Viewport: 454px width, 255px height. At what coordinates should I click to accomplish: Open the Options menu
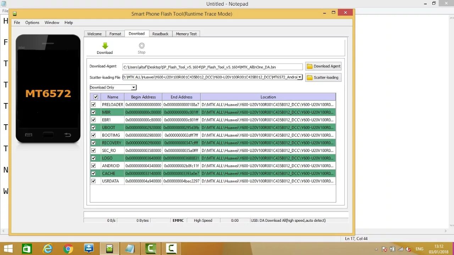pyautogui.click(x=32, y=22)
